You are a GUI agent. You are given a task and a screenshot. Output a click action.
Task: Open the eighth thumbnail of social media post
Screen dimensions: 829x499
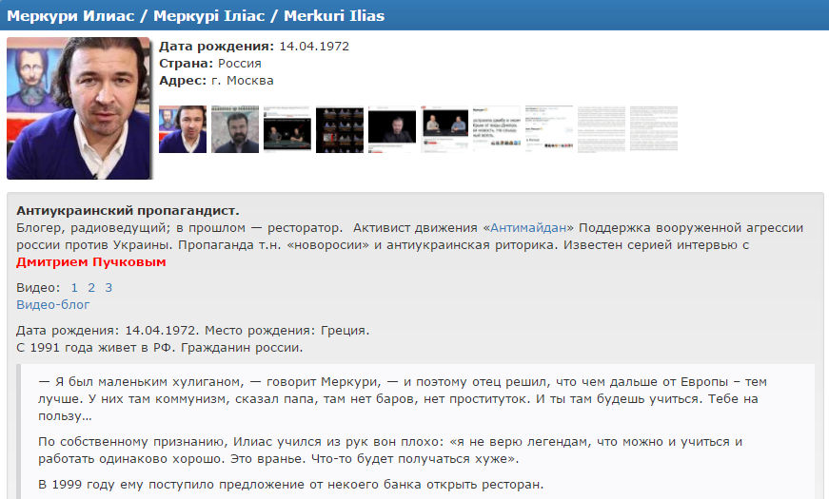coord(549,129)
